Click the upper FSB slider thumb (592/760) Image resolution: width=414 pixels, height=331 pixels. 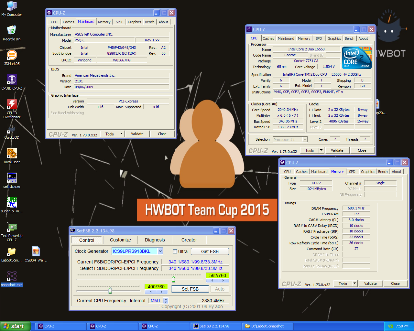173,279
